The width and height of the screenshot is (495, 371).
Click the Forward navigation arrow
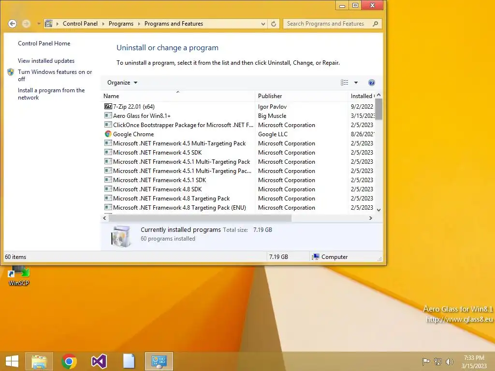pos(26,24)
